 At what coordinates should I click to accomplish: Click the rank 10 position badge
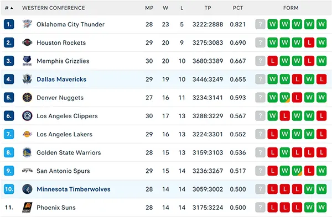[9, 189]
